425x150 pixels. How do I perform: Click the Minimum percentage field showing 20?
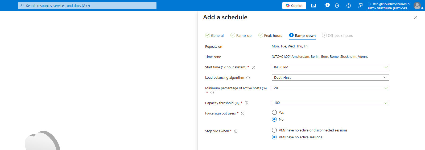330,88
